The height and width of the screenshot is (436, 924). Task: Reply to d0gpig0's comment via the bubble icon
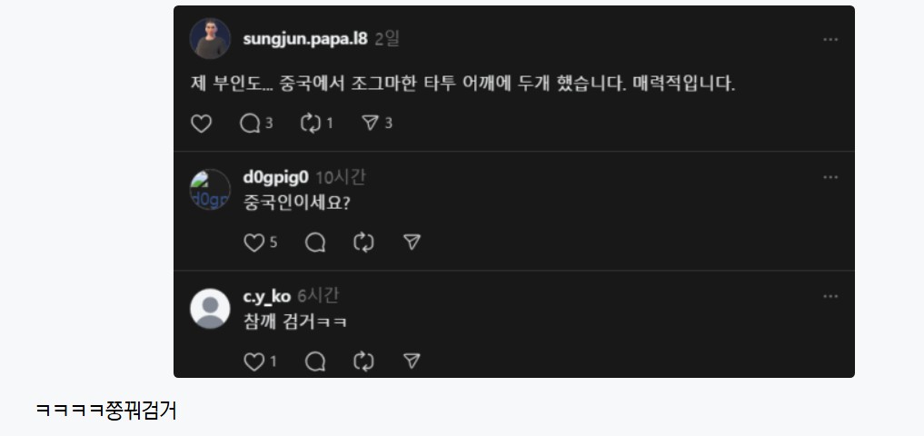click(x=315, y=243)
